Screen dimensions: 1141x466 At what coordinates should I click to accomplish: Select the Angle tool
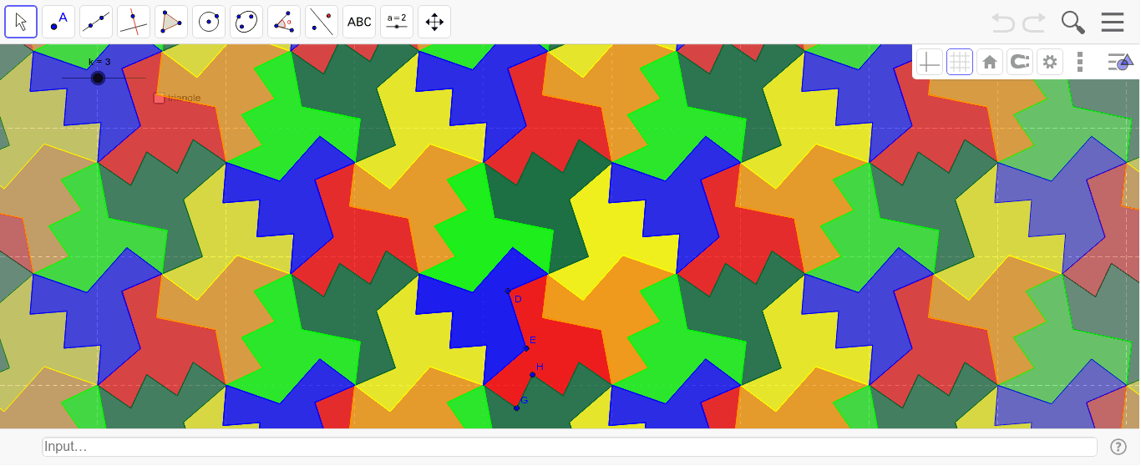tap(284, 22)
